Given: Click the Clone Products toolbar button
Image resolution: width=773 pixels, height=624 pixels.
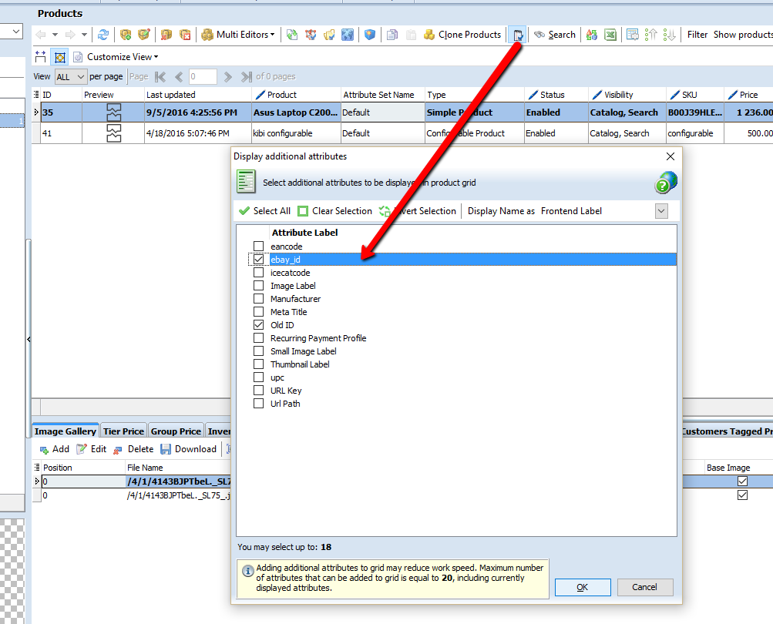Looking at the screenshot, I should tap(462, 35).
